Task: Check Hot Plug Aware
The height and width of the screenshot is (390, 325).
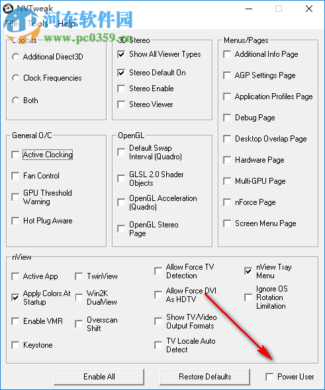Action: pos(15,221)
